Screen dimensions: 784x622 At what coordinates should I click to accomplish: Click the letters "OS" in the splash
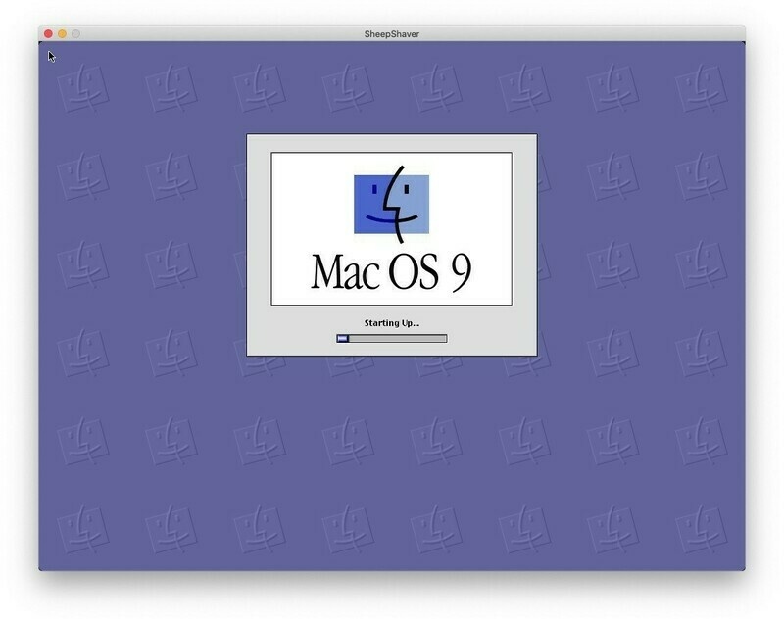pyautogui.click(x=414, y=272)
